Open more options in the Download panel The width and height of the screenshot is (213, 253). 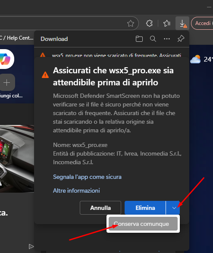[x=167, y=39]
